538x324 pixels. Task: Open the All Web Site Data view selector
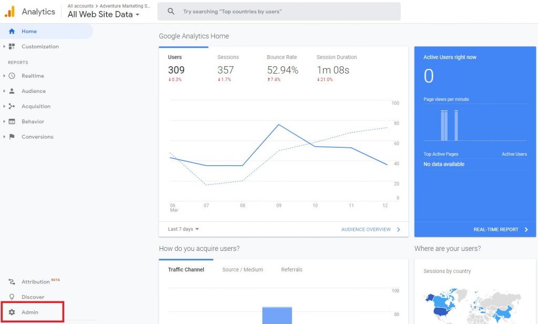pyautogui.click(x=104, y=14)
